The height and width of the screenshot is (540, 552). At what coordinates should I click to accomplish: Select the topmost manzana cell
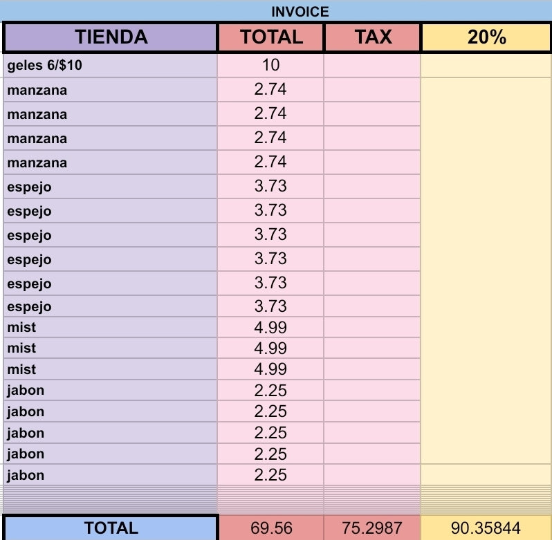[111, 90]
